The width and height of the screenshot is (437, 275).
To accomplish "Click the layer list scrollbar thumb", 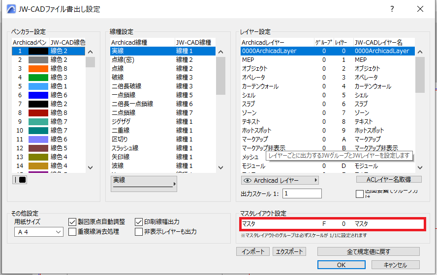I will [420, 75].
